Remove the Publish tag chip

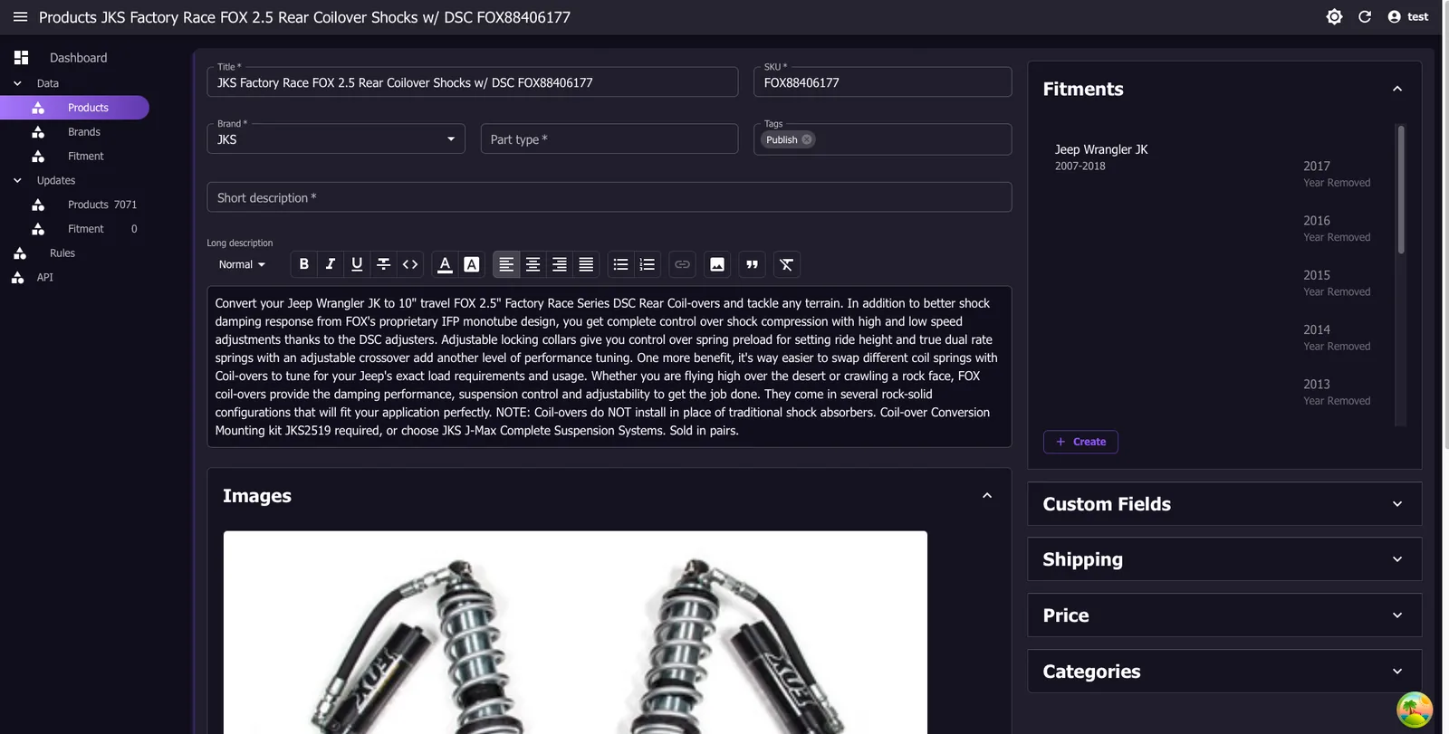pos(807,139)
